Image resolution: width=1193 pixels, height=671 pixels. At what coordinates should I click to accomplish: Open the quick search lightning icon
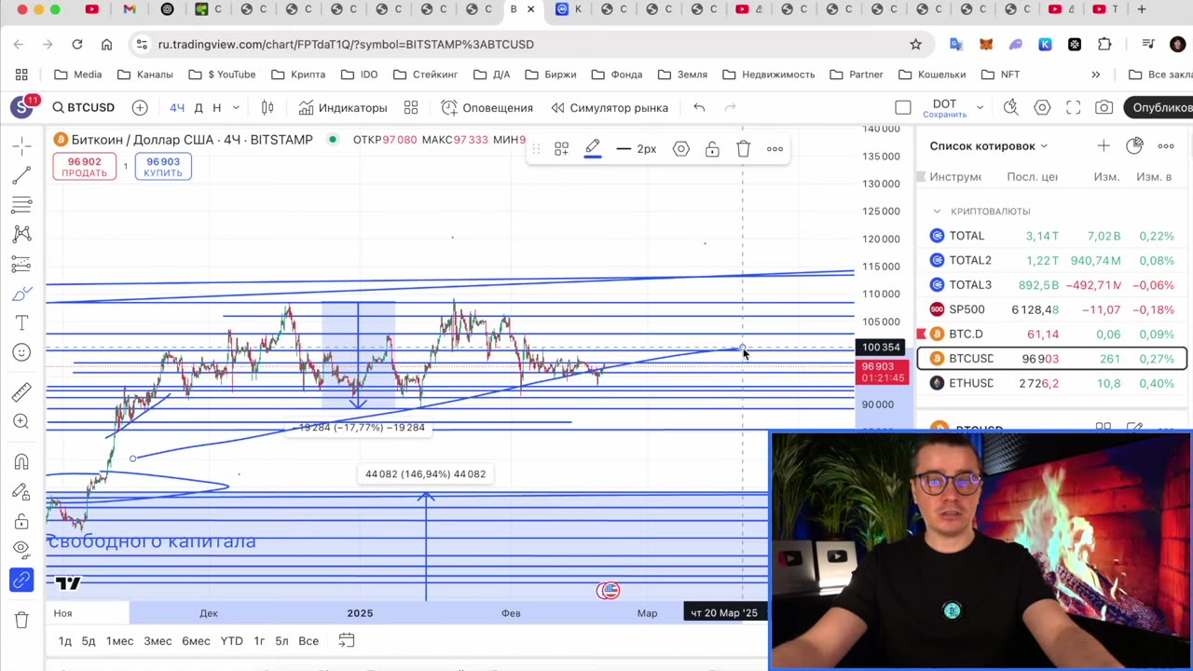click(x=1010, y=107)
